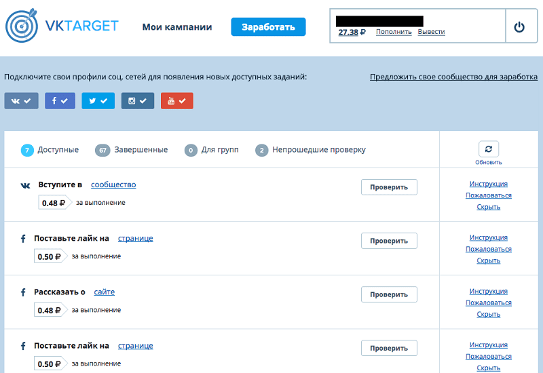Click the 27.38 ₽ balance

(352, 32)
